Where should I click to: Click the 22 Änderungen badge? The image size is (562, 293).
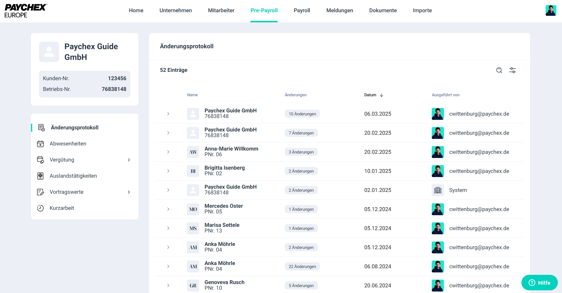[302, 266]
